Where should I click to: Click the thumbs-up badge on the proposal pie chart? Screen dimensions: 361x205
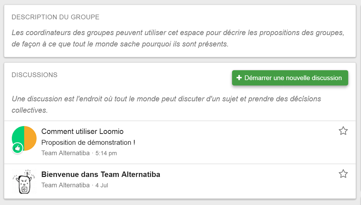click(17, 148)
